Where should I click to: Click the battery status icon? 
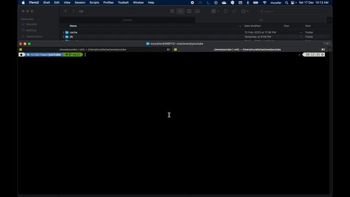click(x=255, y=3)
